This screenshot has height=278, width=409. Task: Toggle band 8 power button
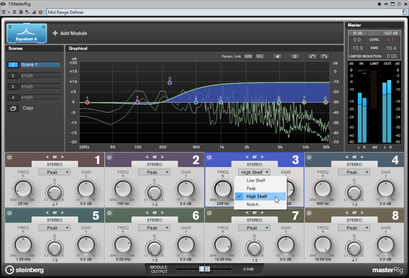(309, 213)
